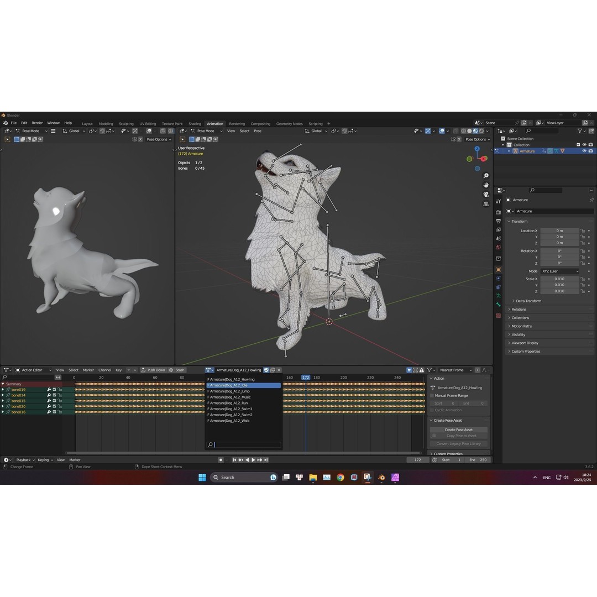This screenshot has width=597, height=597.
Task: Toggle Collection exclude checkbox in outliner
Action: click(578, 145)
